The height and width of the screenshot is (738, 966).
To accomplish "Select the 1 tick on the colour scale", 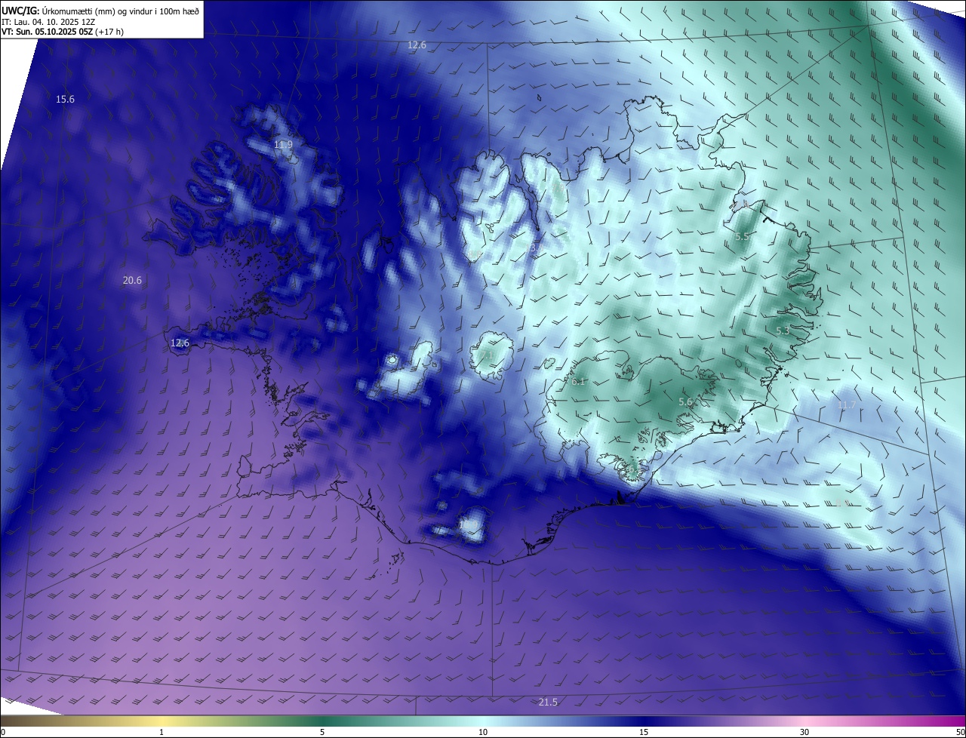I will coord(162,732).
